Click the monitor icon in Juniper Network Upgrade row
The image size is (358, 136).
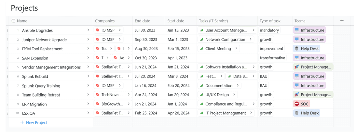click(x=296, y=40)
